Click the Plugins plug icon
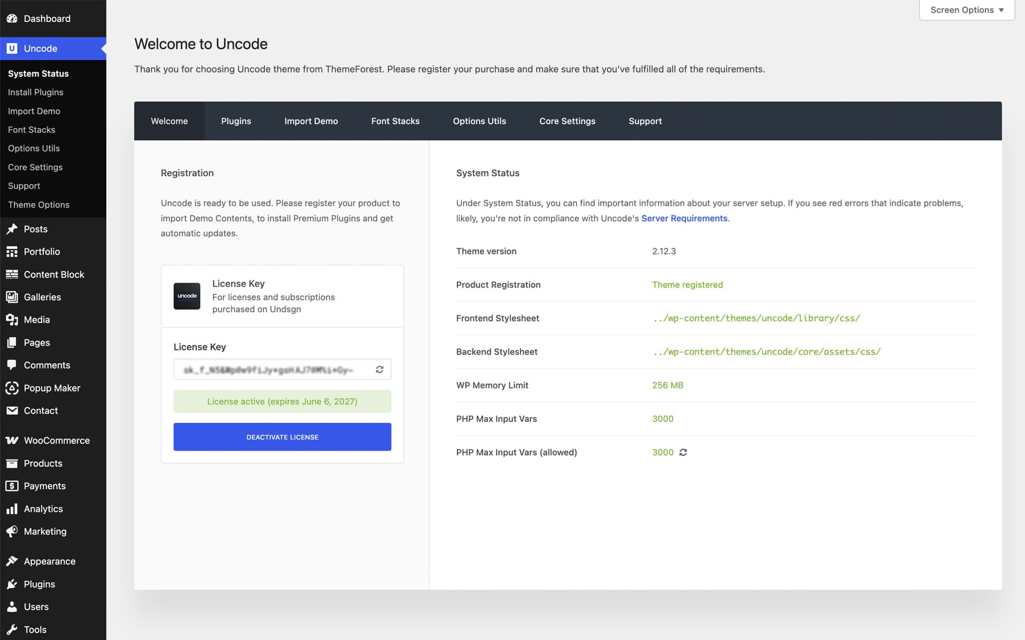Screen dimensions: 1025x640 [12, 585]
